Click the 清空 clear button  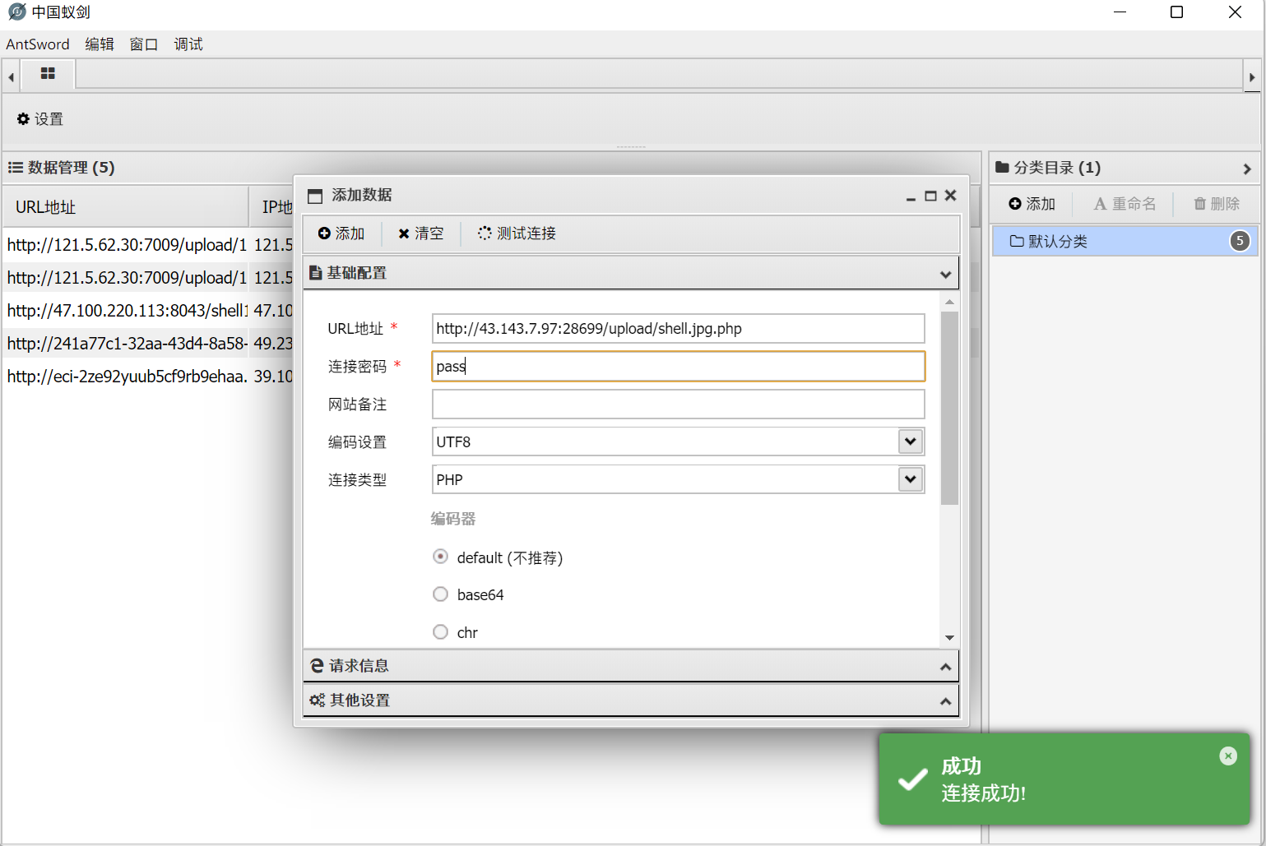[x=420, y=233]
